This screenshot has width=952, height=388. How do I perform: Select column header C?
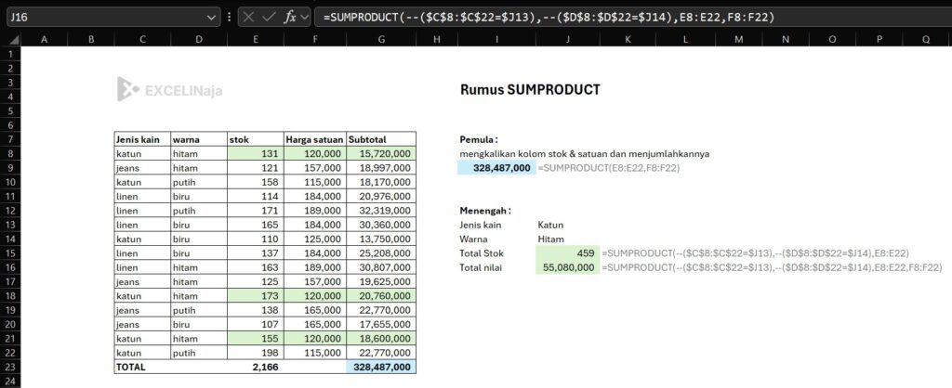pos(142,39)
